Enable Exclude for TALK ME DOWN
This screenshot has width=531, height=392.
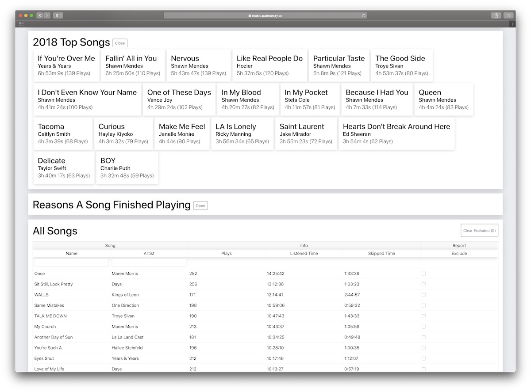(423, 316)
